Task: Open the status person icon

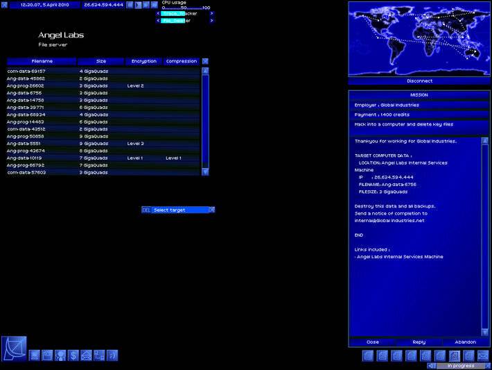Action: point(60,355)
